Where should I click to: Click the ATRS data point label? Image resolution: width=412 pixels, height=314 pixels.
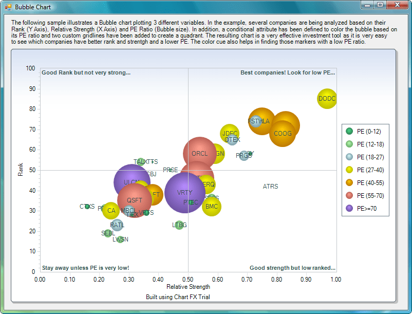pos(270,187)
